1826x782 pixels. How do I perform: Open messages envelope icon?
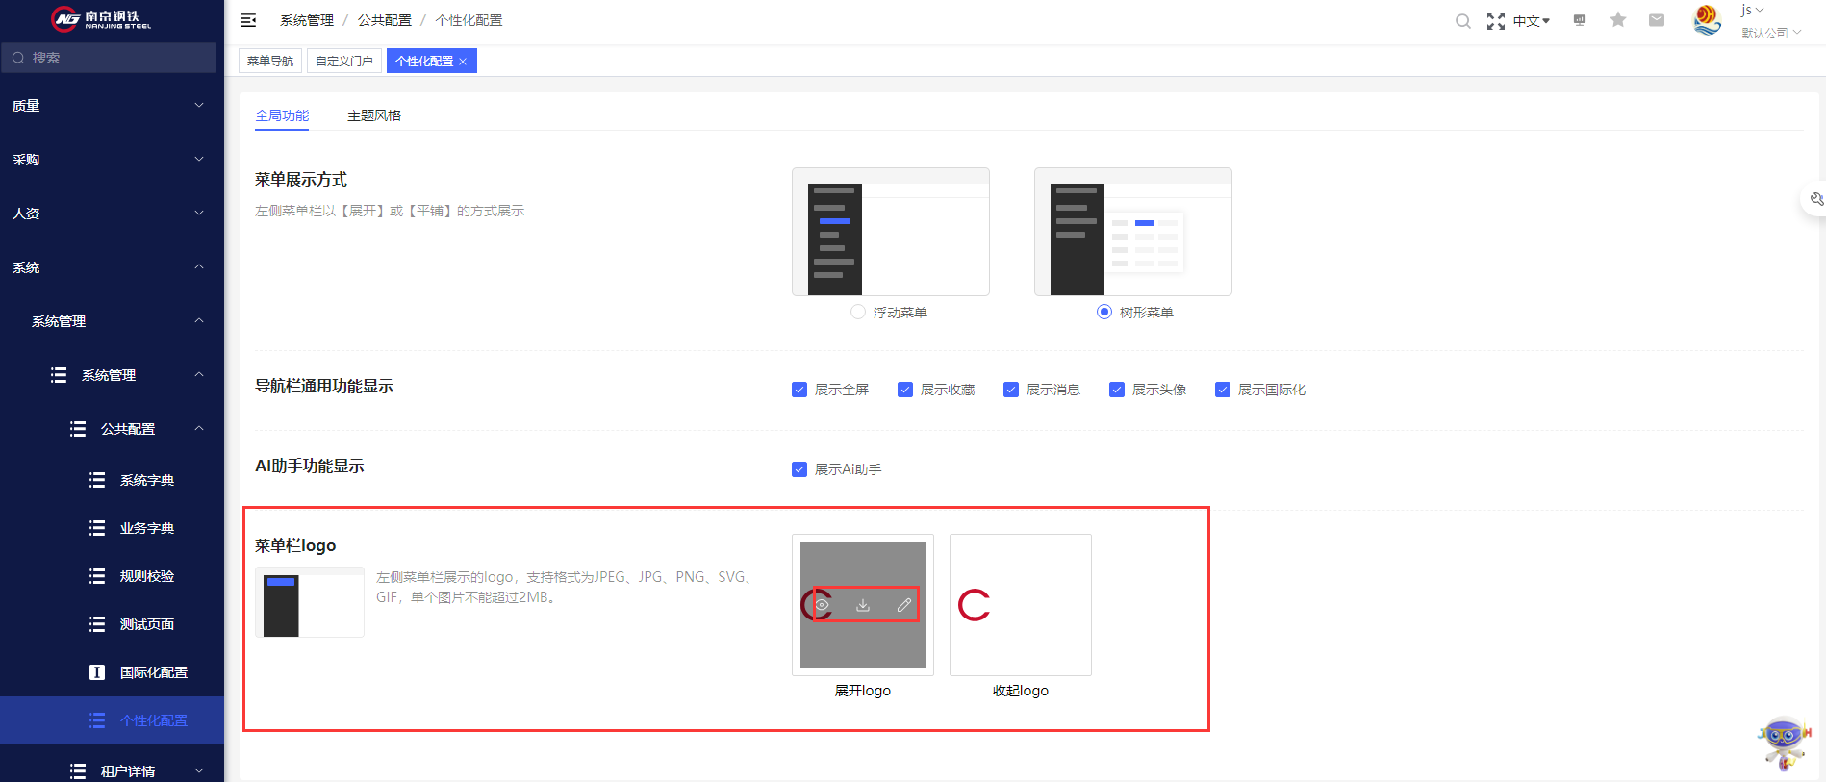pyautogui.click(x=1657, y=20)
